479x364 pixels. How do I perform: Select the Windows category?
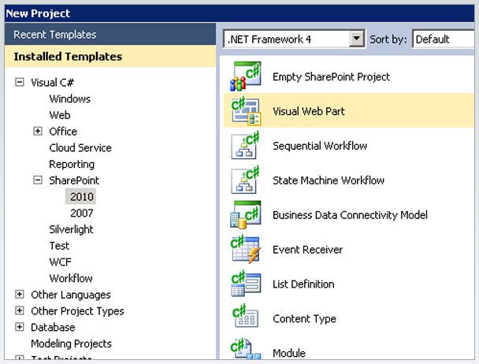click(x=70, y=98)
